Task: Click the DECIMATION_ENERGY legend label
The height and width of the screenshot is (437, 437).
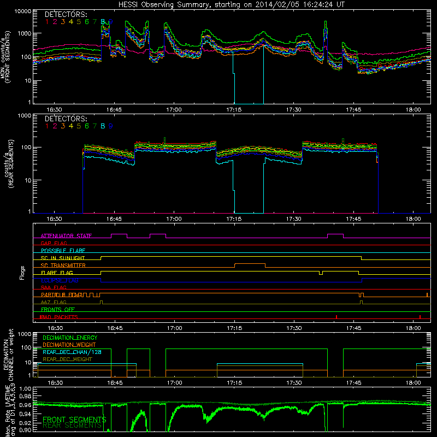Action: click(x=70, y=338)
